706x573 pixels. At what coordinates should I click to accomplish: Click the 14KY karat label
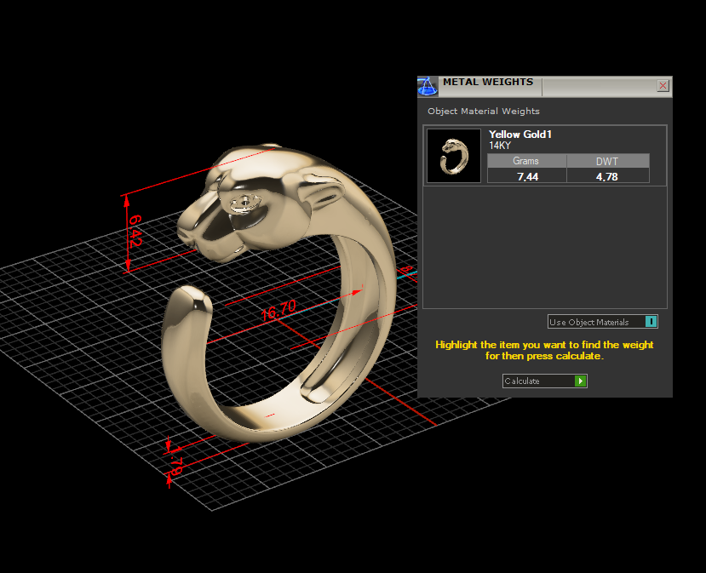(x=500, y=146)
